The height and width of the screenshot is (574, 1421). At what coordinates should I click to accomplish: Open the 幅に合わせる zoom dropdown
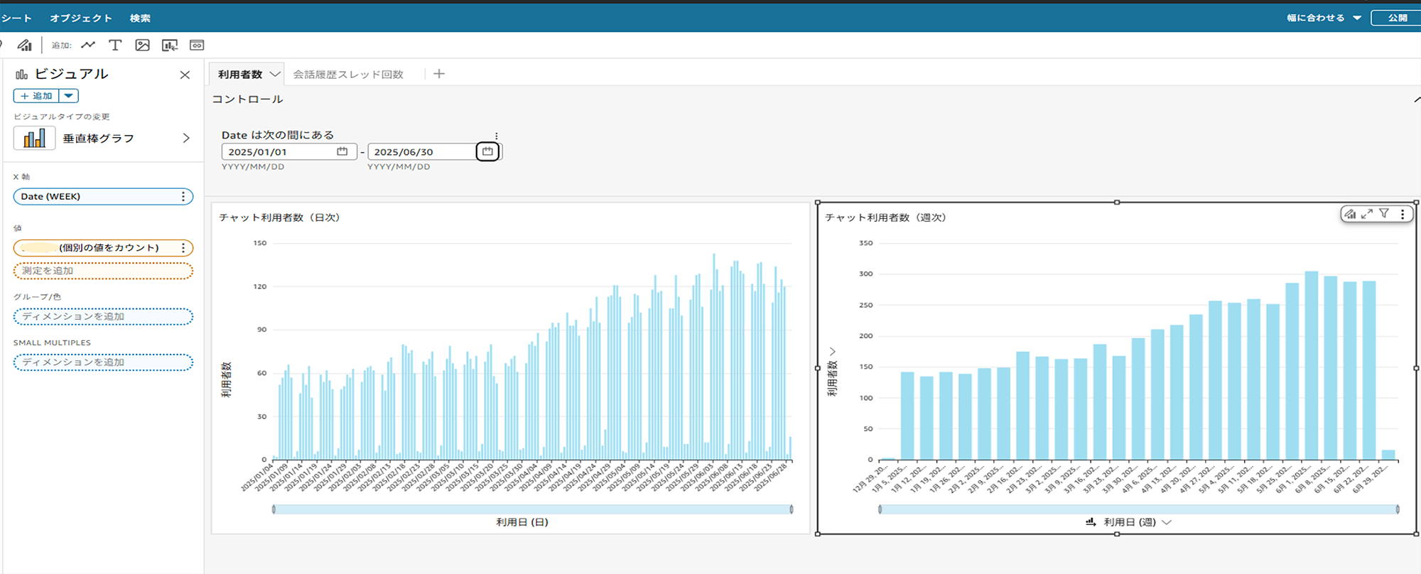tap(1356, 18)
